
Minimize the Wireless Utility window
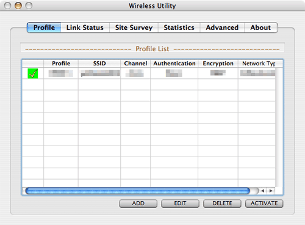(x=18, y=6)
